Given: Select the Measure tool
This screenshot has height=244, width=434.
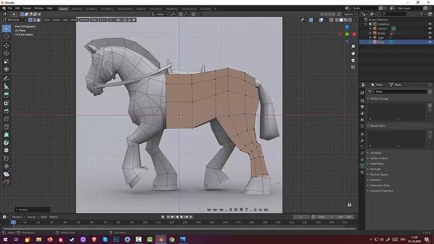Looking at the screenshot, I should point(6,86).
